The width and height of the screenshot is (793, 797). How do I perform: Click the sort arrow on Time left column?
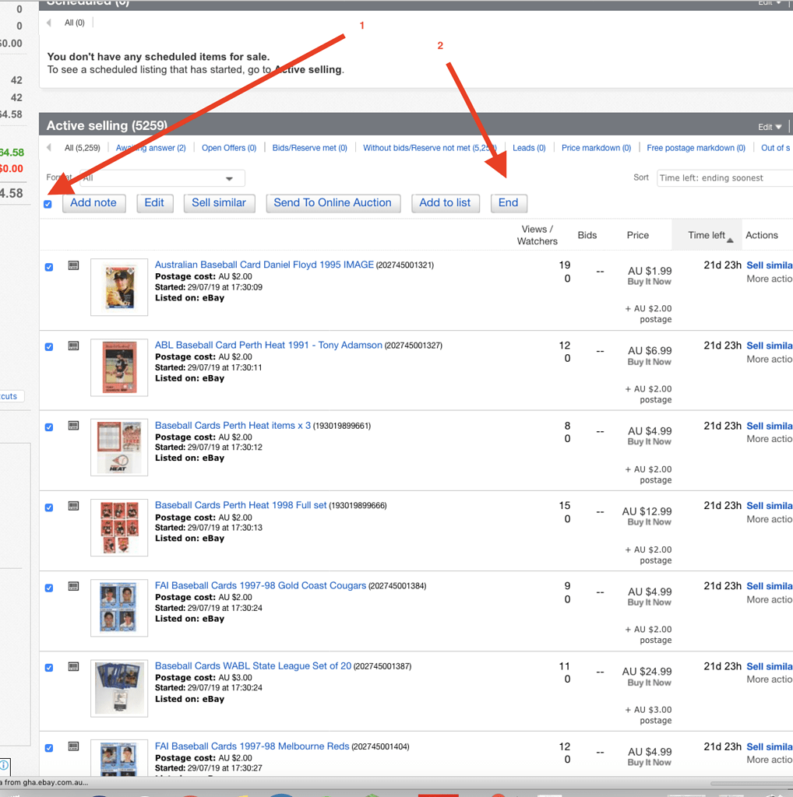point(731,241)
